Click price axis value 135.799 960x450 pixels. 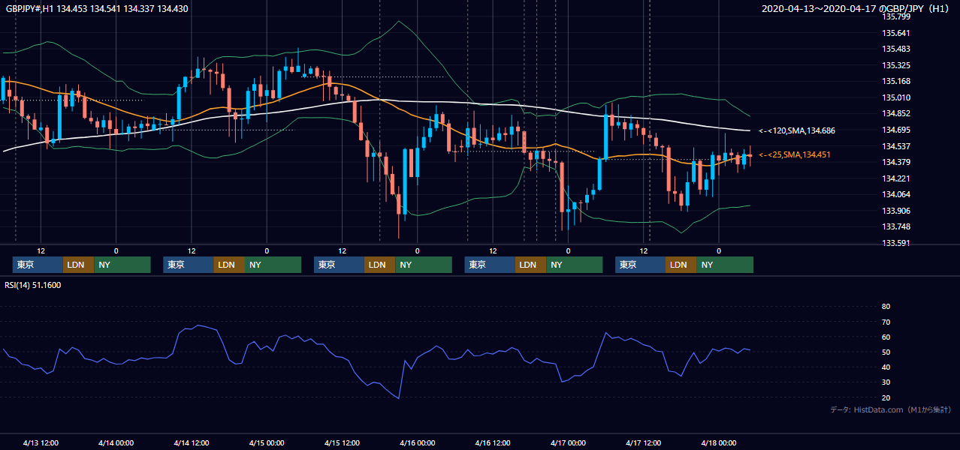[896, 16]
